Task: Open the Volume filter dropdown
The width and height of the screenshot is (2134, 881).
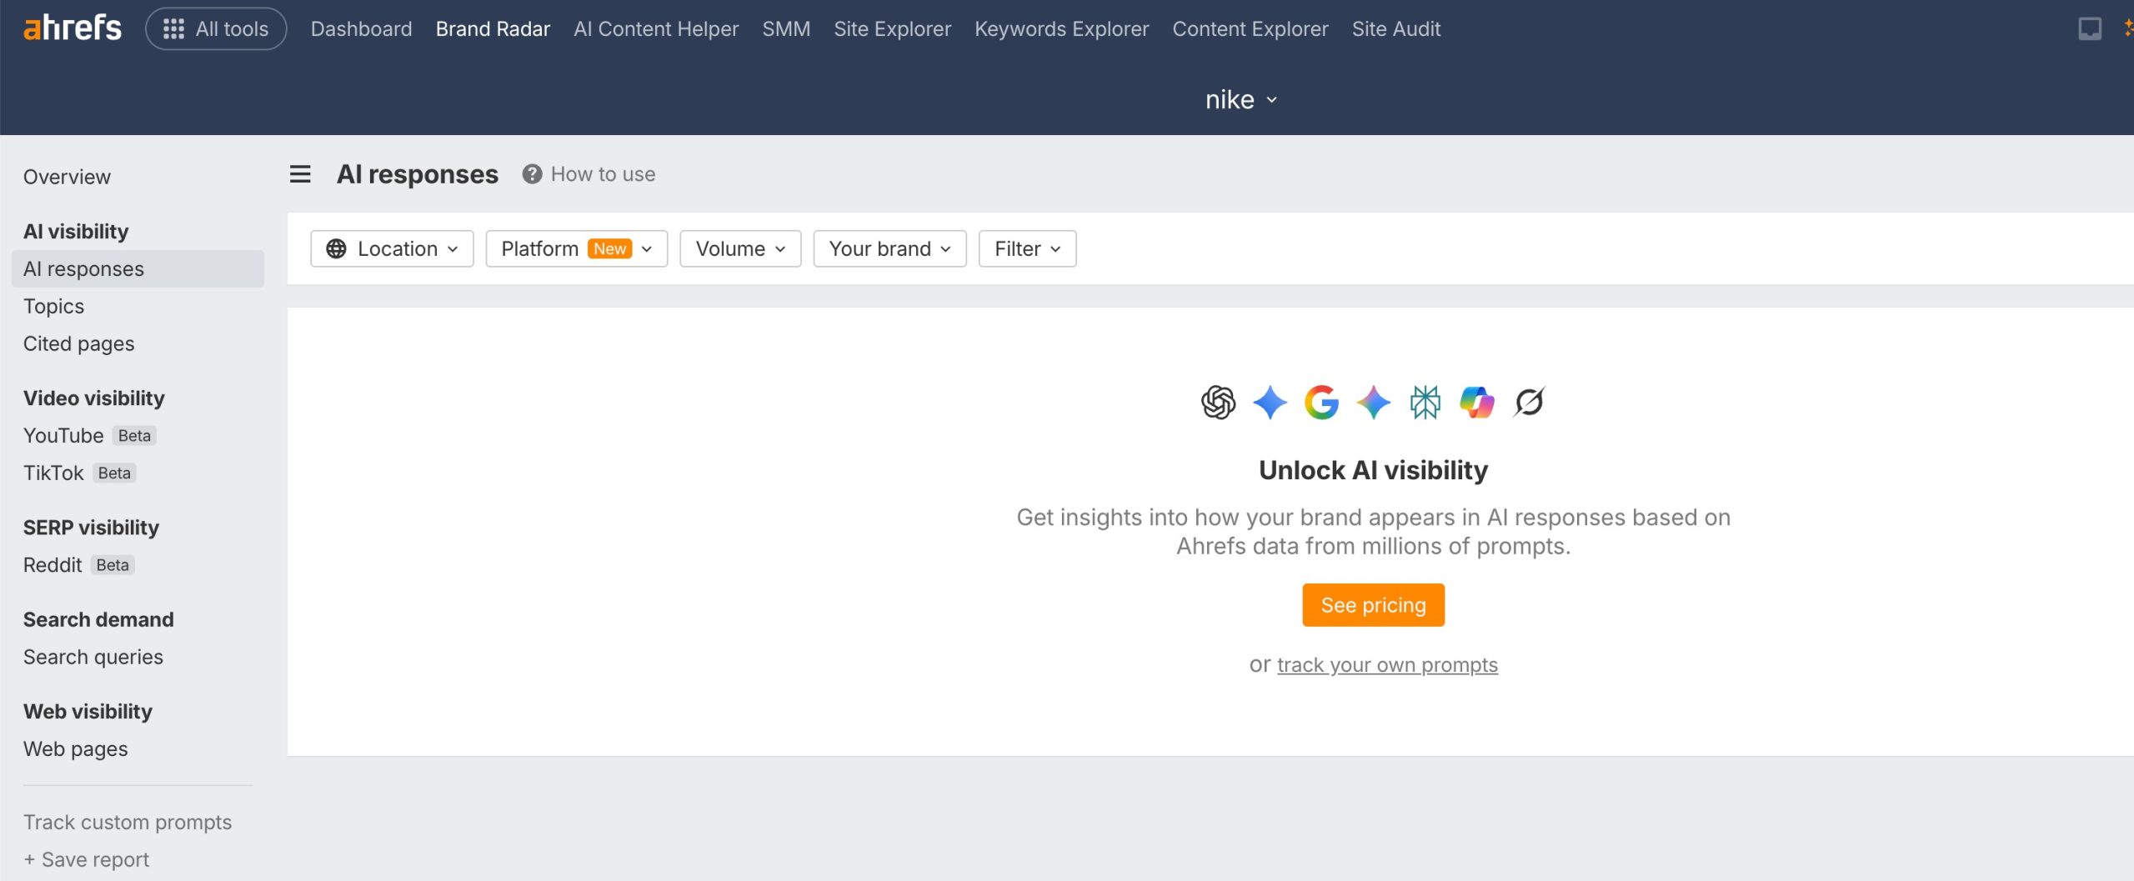Action: click(740, 248)
